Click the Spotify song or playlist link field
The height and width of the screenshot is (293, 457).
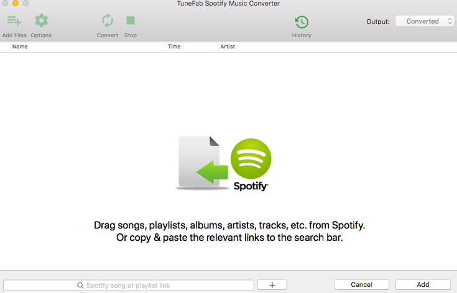pos(129,286)
